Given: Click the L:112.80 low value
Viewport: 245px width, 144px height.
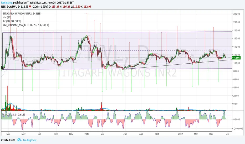Looking at the screenshot, I should pos(75,7).
